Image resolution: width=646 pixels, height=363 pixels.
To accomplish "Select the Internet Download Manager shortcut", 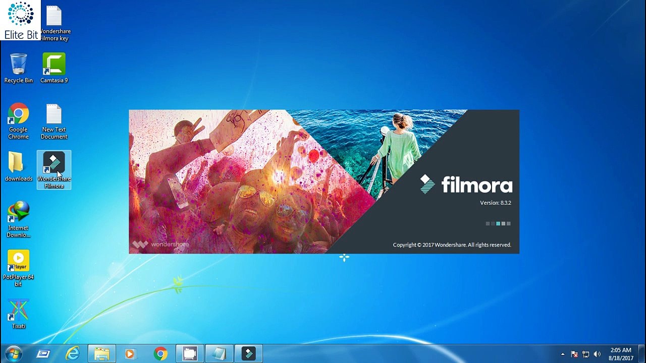I will click(18, 219).
